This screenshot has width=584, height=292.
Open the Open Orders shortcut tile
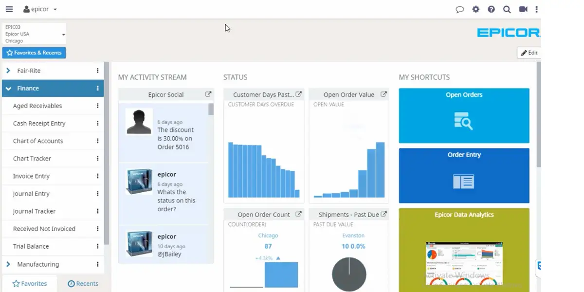(x=464, y=116)
